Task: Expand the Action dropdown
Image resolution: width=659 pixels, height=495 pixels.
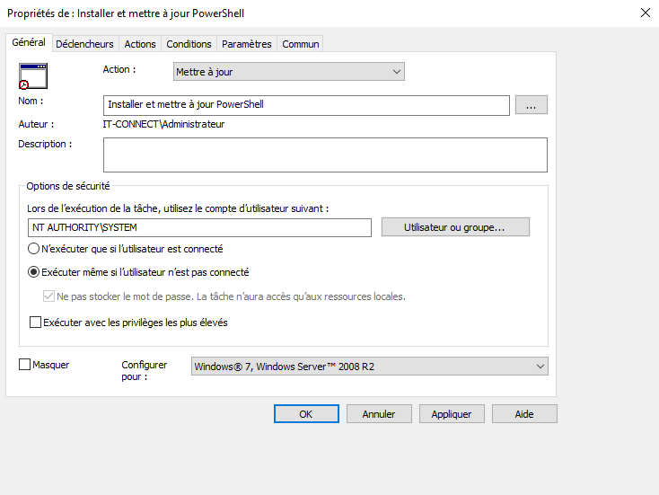Action: (x=288, y=72)
